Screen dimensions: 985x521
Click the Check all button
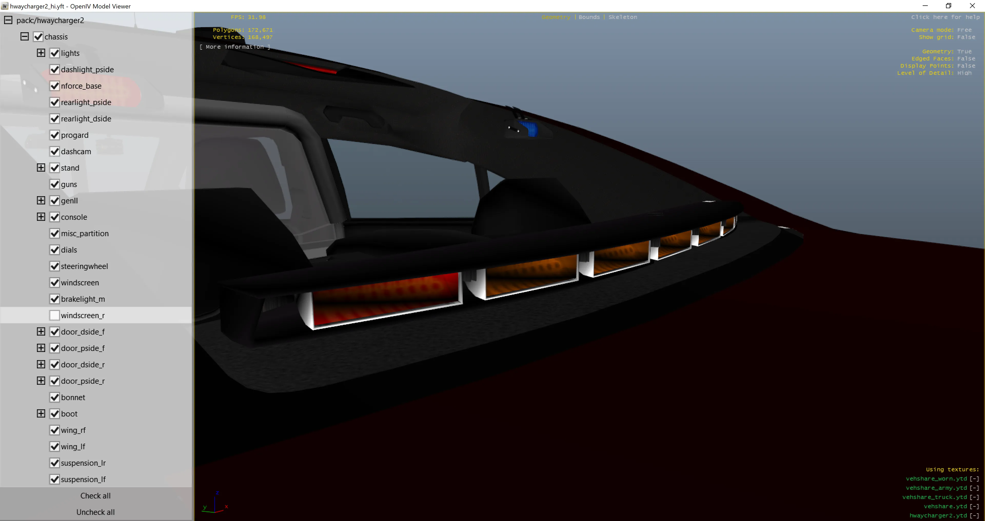(x=95, y=496)
